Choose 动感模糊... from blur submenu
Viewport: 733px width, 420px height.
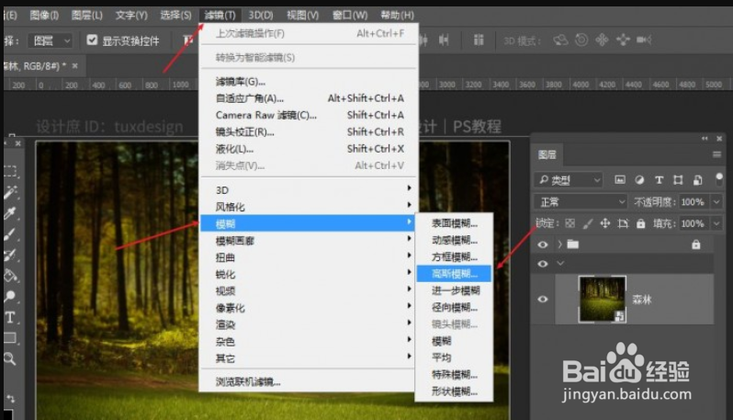[454, 240]
